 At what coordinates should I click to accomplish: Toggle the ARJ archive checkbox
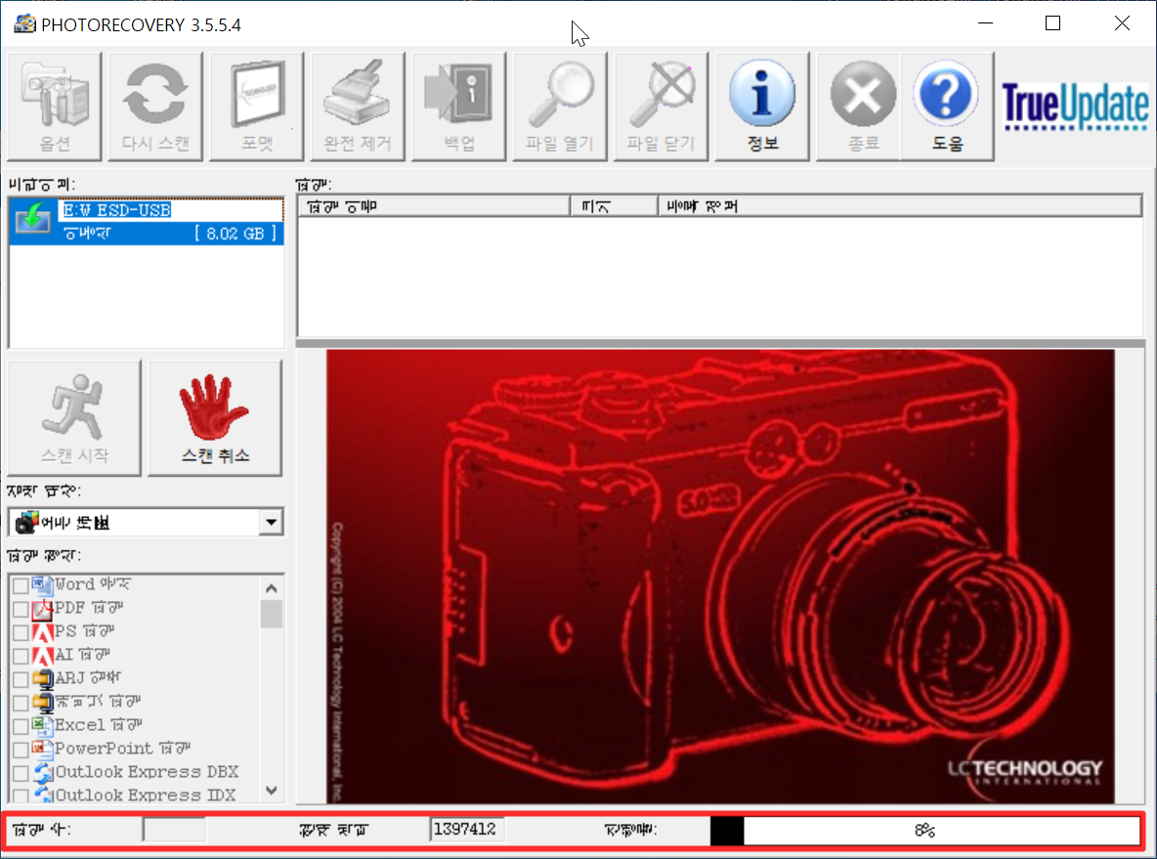(21, 679)
